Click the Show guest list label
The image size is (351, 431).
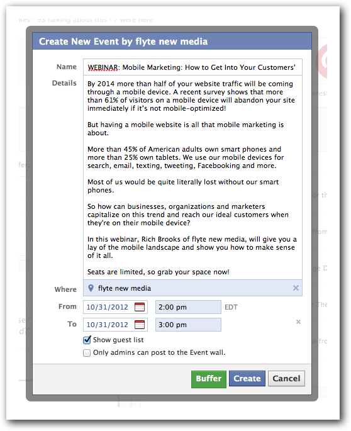tap(118, 340)
